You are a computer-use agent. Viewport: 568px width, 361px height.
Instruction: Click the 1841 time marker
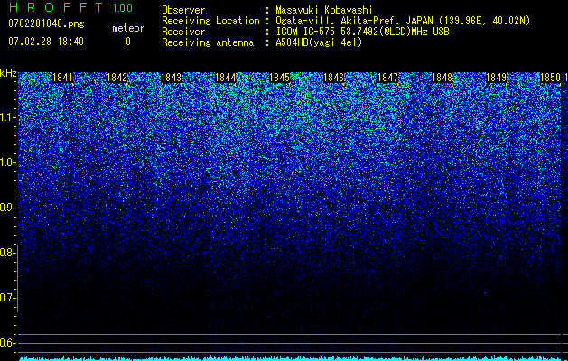(x=62, y=78)
